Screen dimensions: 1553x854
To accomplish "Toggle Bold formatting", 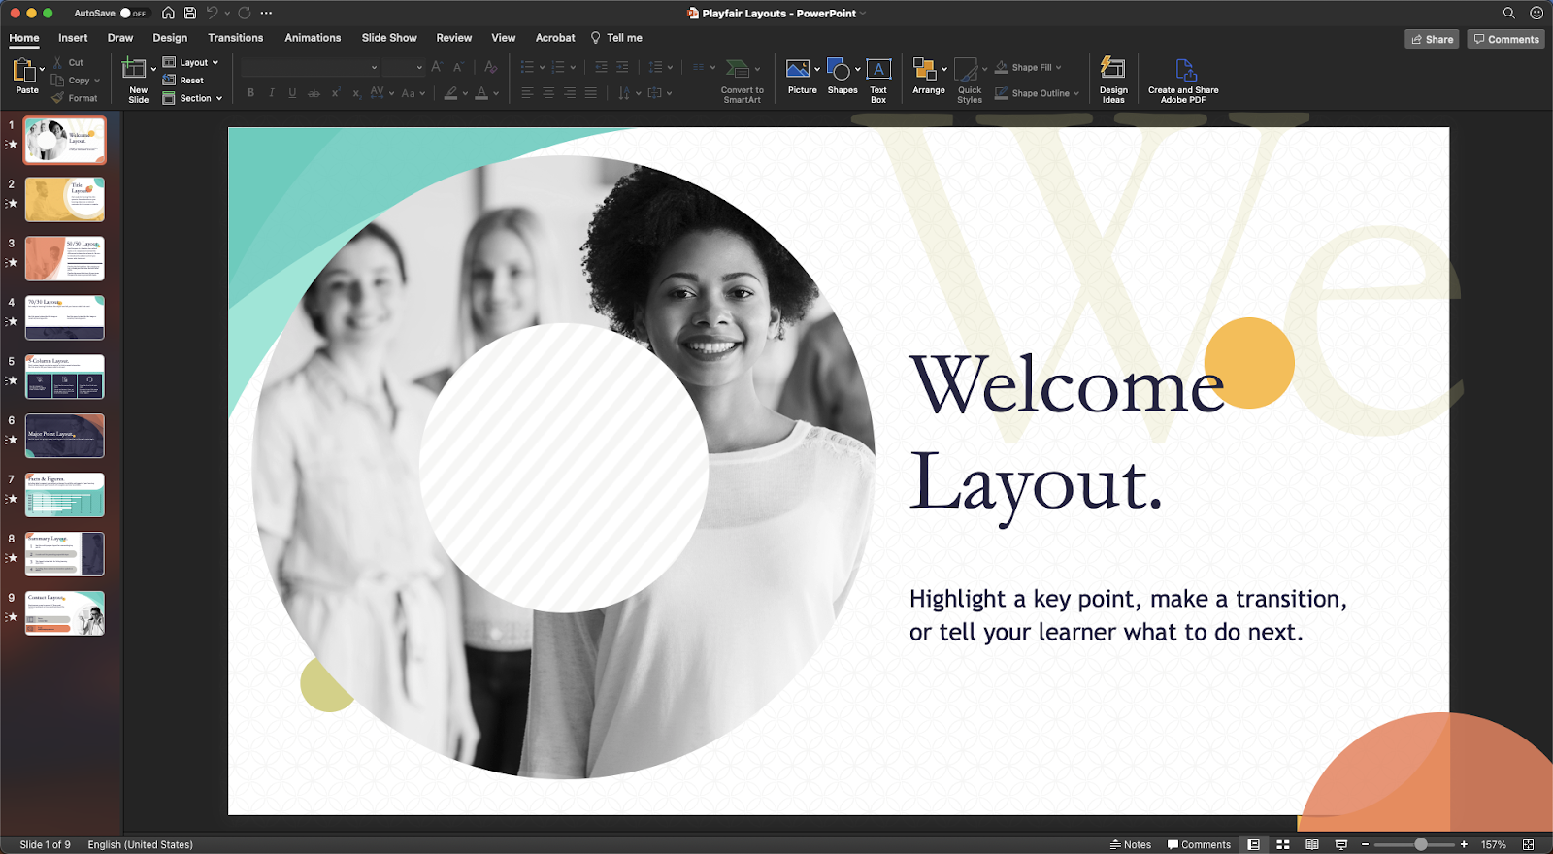I will [250, 93].
